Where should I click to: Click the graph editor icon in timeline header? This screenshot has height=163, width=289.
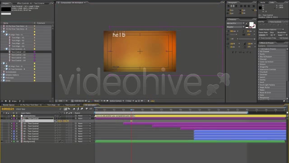(91, 109)
